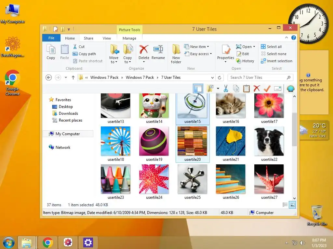Open the Manage tab
Screen dimensions: 333x249
tap(129, 38)
